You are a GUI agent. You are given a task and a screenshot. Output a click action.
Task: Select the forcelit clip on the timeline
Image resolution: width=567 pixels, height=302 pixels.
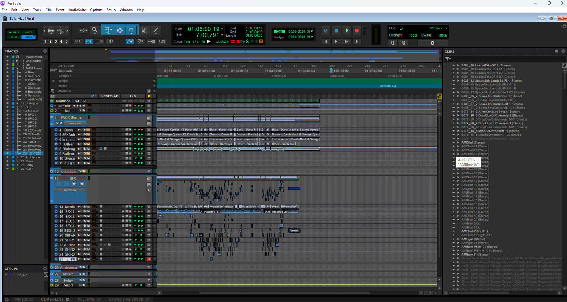coord(294,230)
